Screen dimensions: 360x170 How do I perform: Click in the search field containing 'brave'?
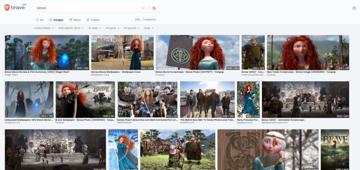(88, 8)
